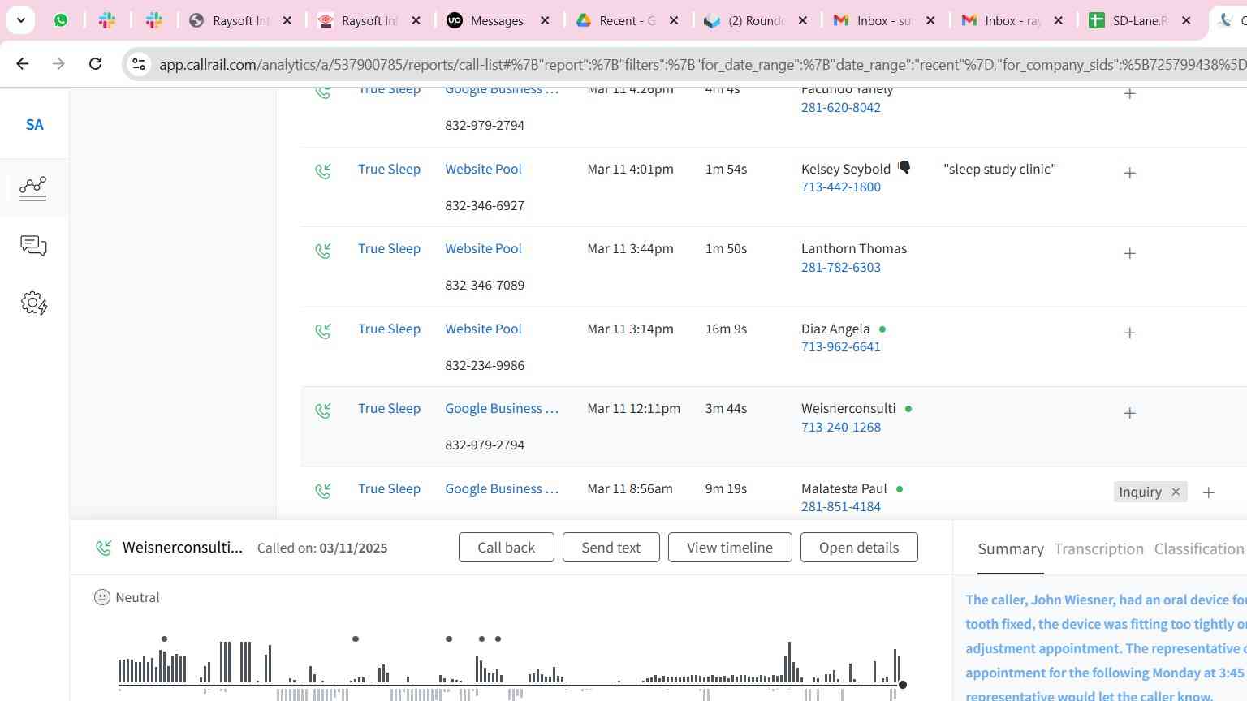Screen dimensions: 1247x701
Task: View site information icon in address bar
Action: [x=139, y=64]
